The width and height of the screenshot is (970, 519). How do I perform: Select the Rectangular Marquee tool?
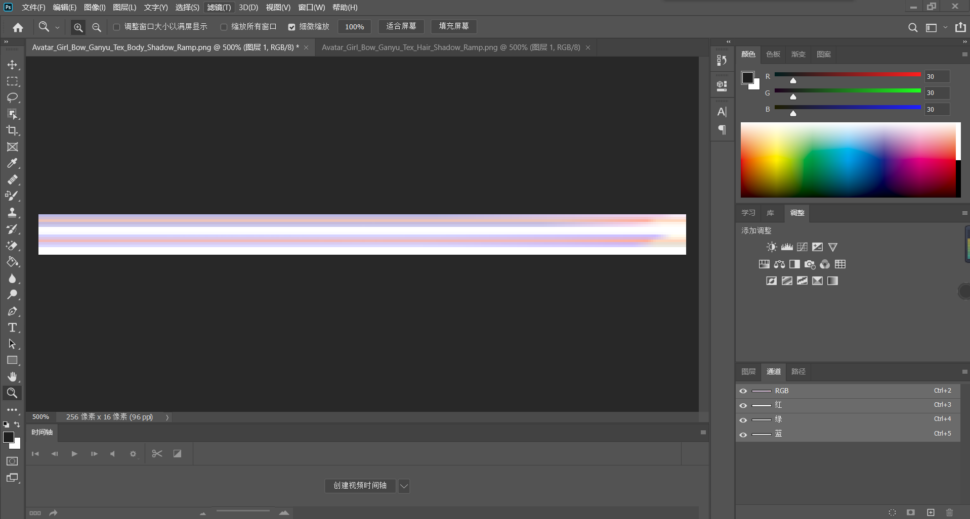pos(12,81)
